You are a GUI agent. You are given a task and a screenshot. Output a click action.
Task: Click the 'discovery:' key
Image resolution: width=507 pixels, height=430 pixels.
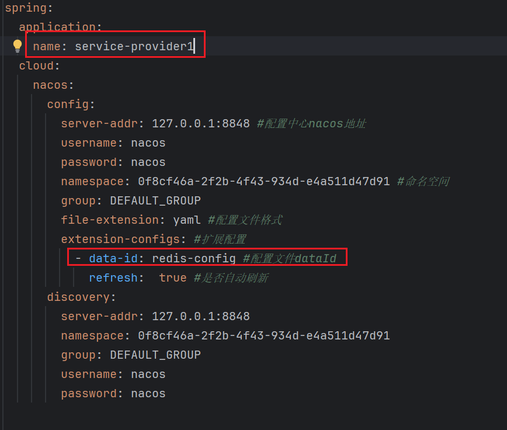82,297
